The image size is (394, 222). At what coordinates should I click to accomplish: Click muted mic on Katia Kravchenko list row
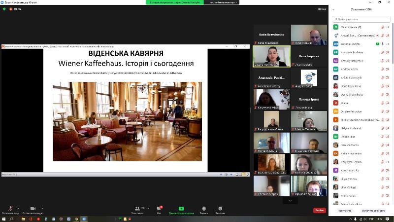(x=383, y=153)
